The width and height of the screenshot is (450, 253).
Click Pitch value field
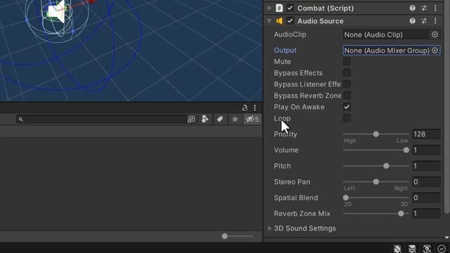point(426,166)
